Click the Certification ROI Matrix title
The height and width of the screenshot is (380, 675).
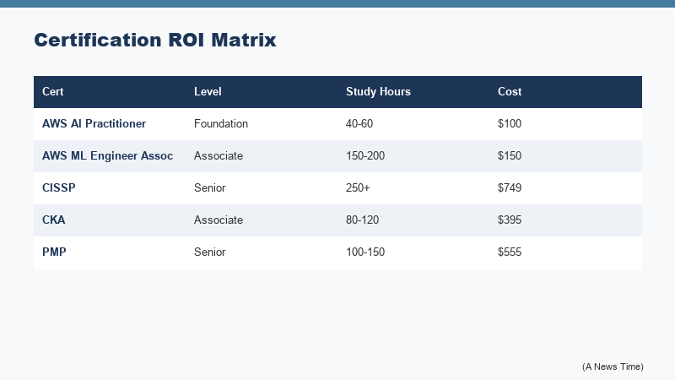154,40
